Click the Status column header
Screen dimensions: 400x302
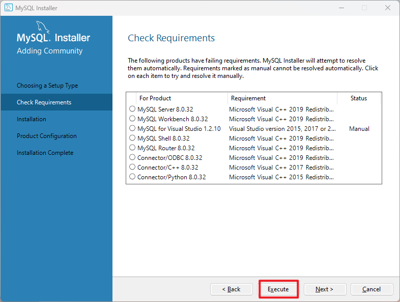coord(358,98)
